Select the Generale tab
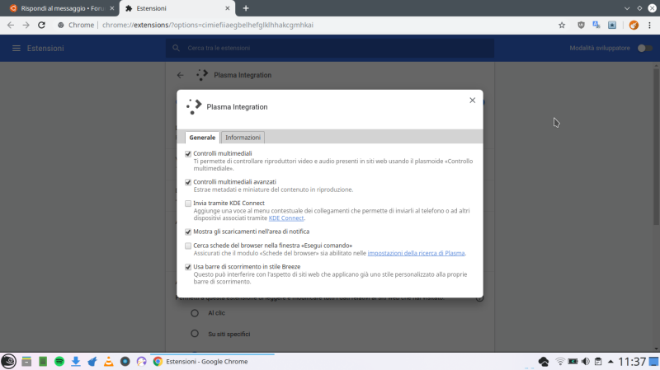The image size is (660, 370). (x=202, y=138)
